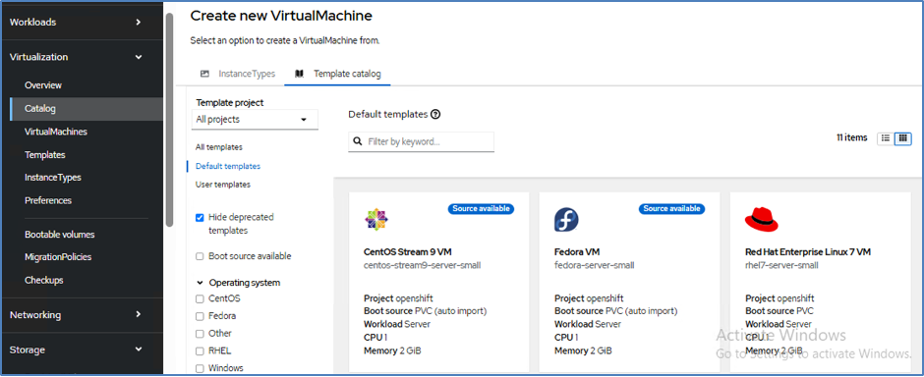924x377 pixels.
Task: Click the sidebar vertical scrollbar
Action: coord(170,120)
